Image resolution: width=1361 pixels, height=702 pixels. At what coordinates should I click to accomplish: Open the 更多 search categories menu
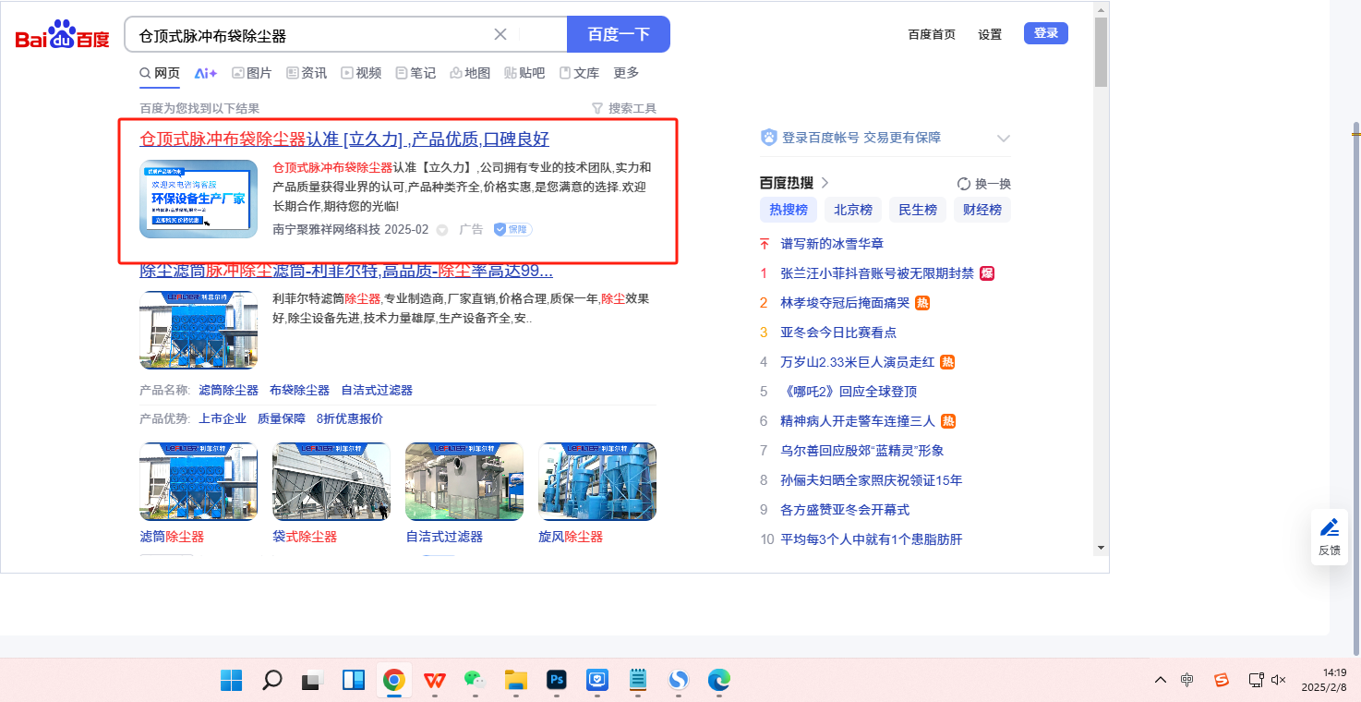[626, 73]
